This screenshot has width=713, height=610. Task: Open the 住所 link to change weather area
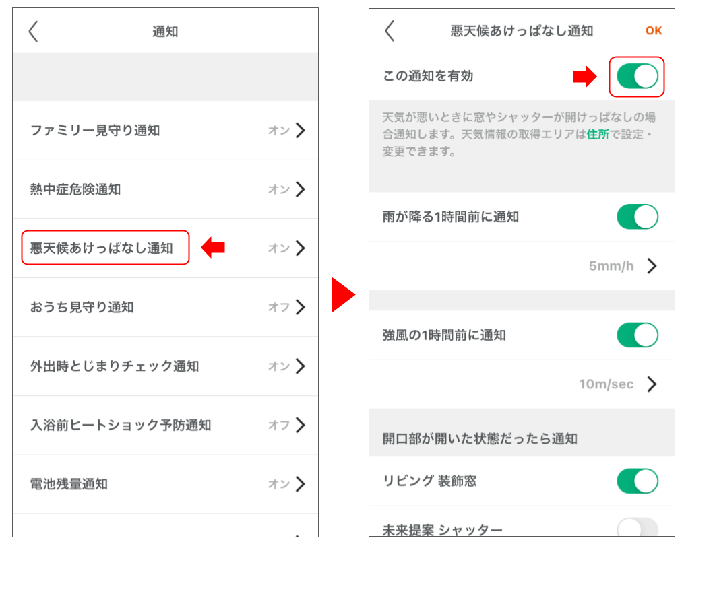598,134
